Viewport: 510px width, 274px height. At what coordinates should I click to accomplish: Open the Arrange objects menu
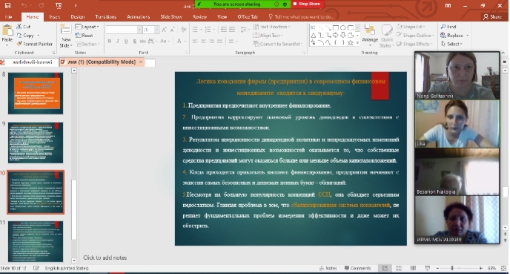click(370, 34)
